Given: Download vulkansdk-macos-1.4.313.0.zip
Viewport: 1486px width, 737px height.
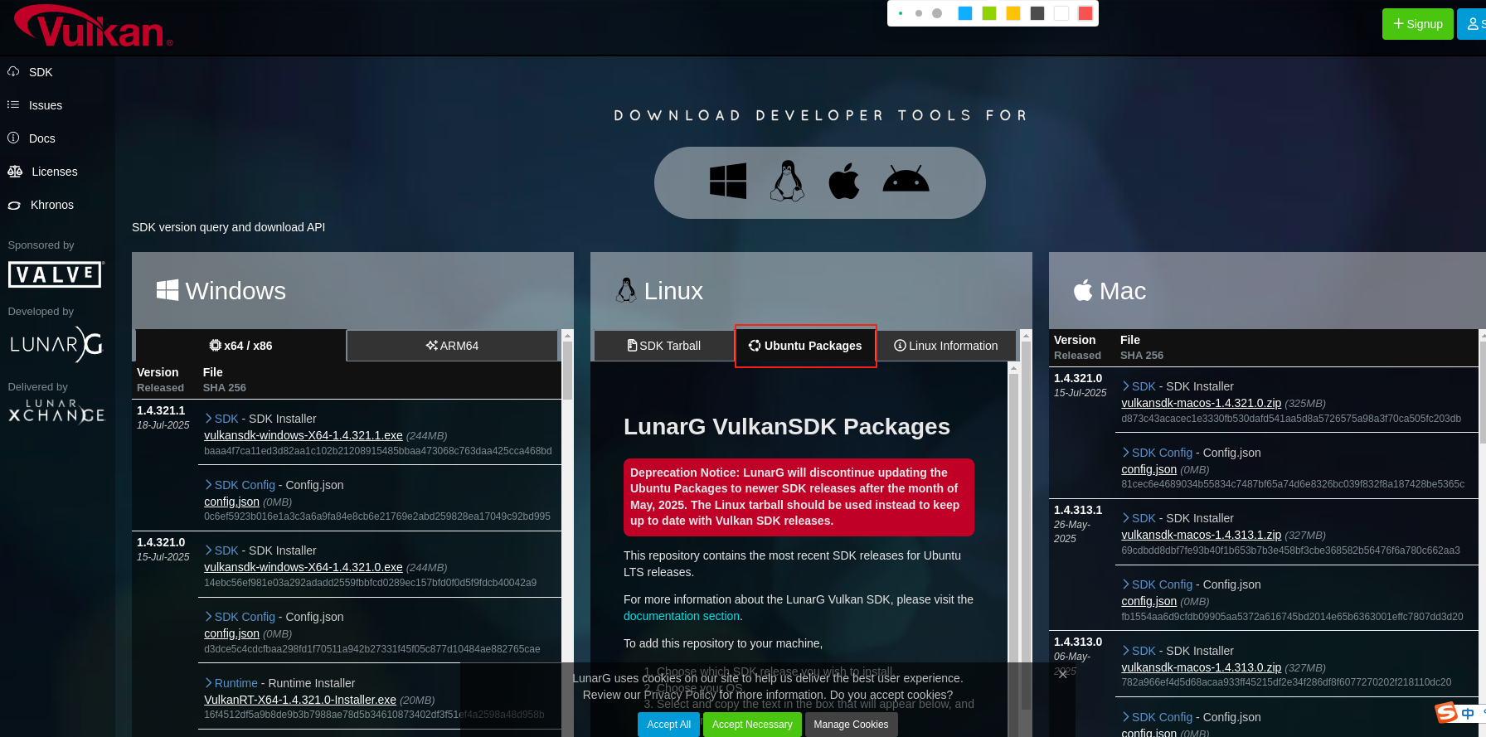Looking at the screenshot, I should click(x=1201, y=667).
